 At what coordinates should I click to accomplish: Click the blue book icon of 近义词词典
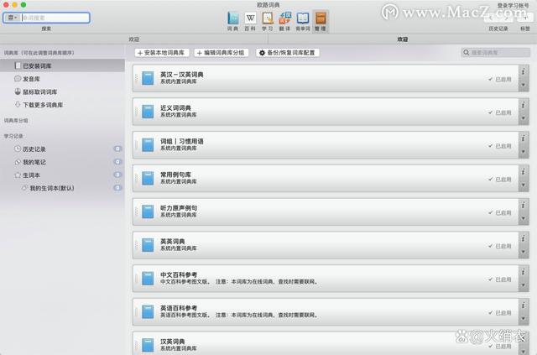point(148,112)
